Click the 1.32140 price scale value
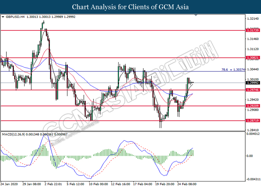261x187 pixels. [253, 19]
